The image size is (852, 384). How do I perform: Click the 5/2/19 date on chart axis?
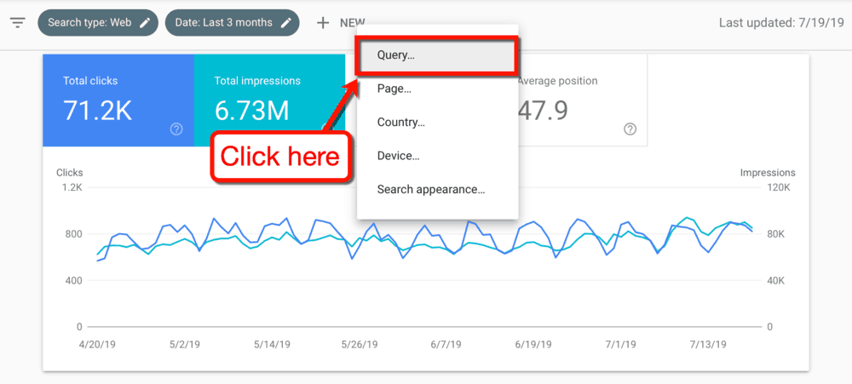pyautogui.click(x=186, y=344)
